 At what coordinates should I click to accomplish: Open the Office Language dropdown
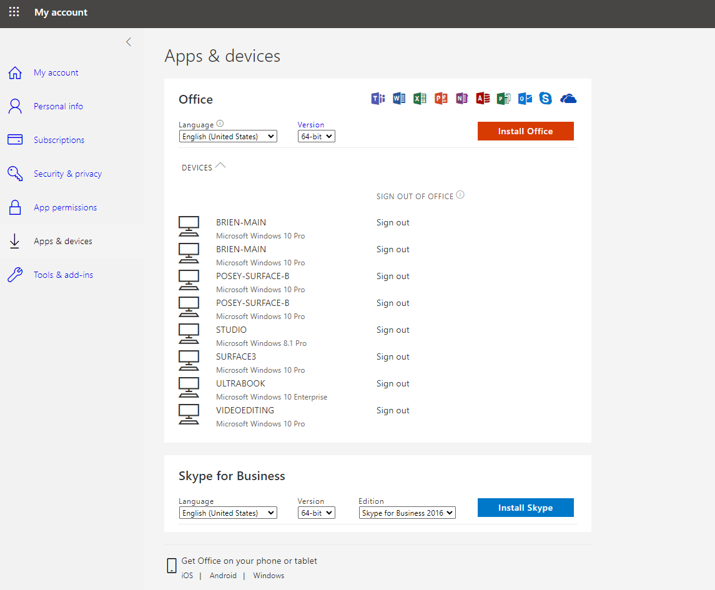pyautogui.click(x=228, y=136)
